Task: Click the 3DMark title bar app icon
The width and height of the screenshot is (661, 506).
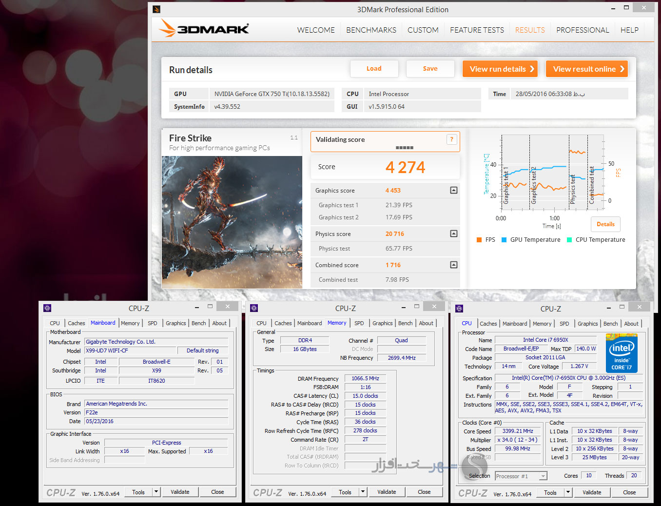Action: [156, 9]
